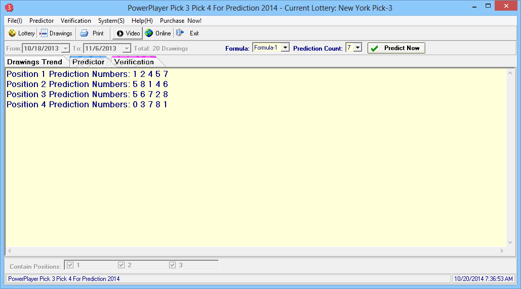Expand the From date dropdown
This screenshot has width=521, height=289.
click(66, 49)
